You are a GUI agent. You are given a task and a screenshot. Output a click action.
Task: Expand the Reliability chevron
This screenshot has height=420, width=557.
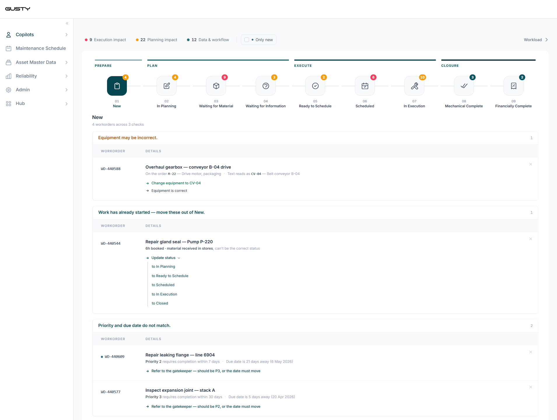[x=66, y=76]
